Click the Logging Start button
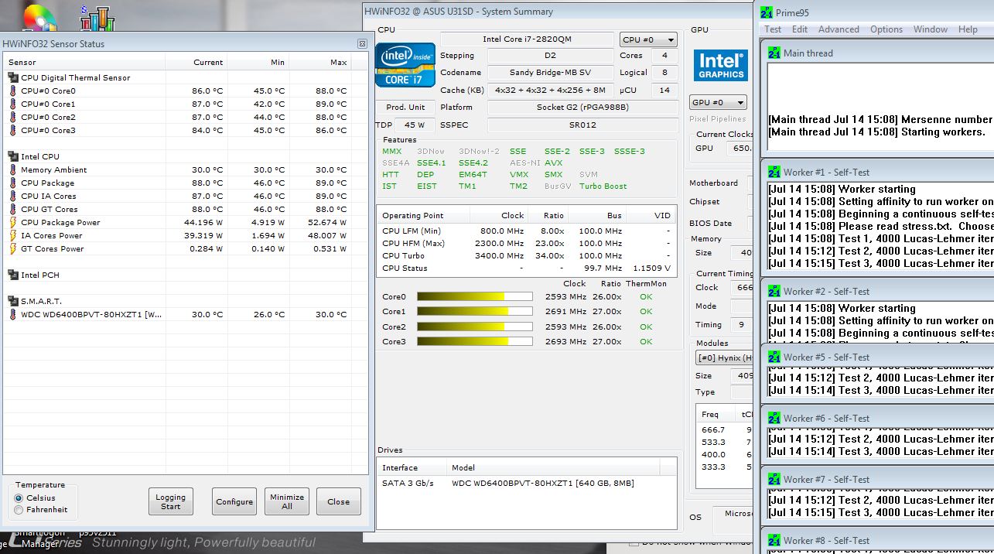This screenshot has width=994, height=554. tap(170, 501)
